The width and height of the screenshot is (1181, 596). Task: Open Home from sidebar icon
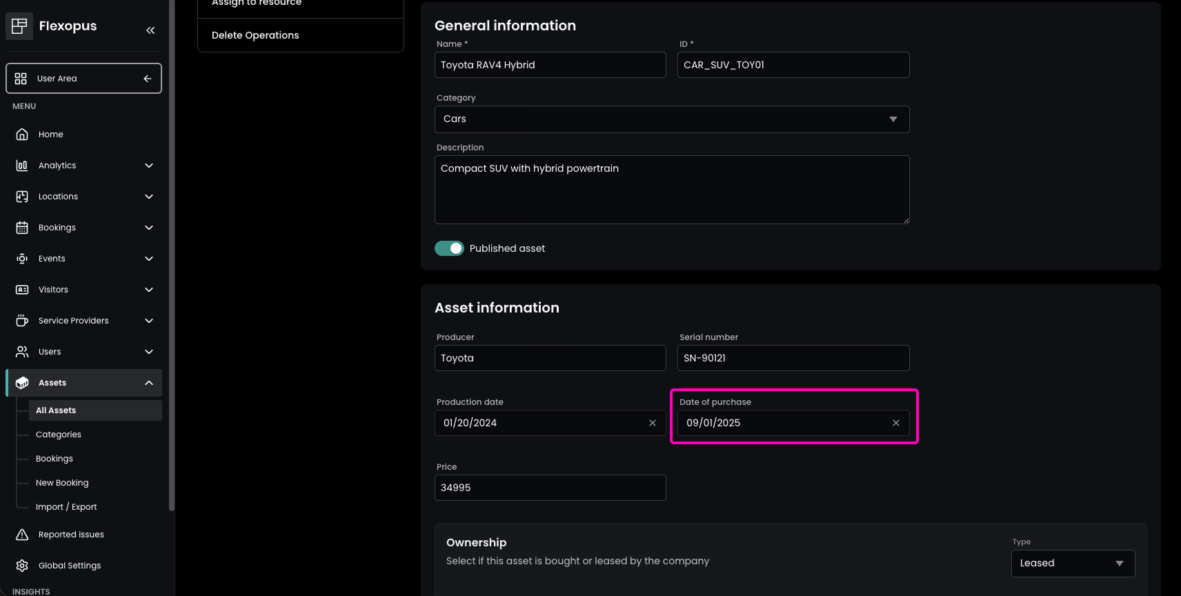(x=22, y=135)
